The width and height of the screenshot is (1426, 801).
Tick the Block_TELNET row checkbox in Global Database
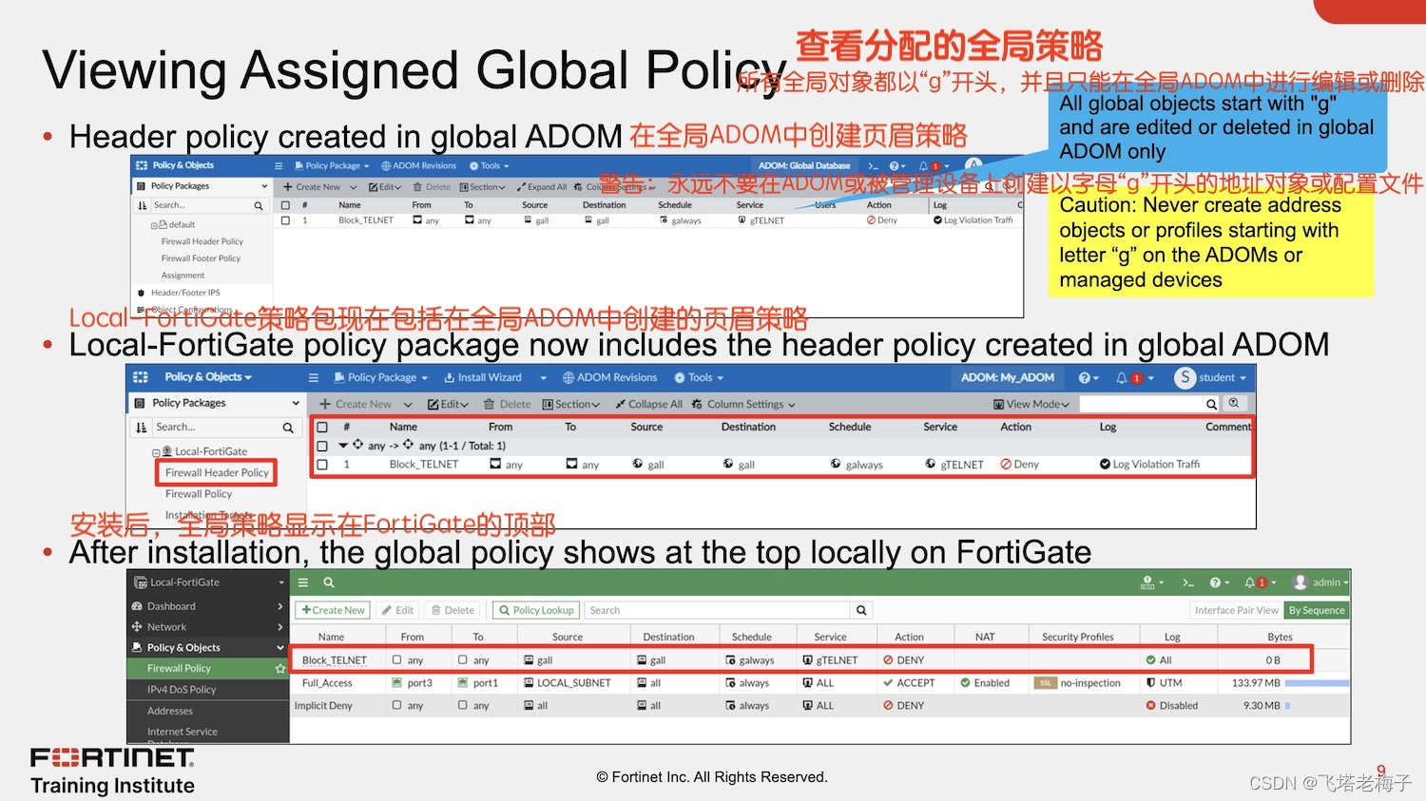click(x=285, y=220)
